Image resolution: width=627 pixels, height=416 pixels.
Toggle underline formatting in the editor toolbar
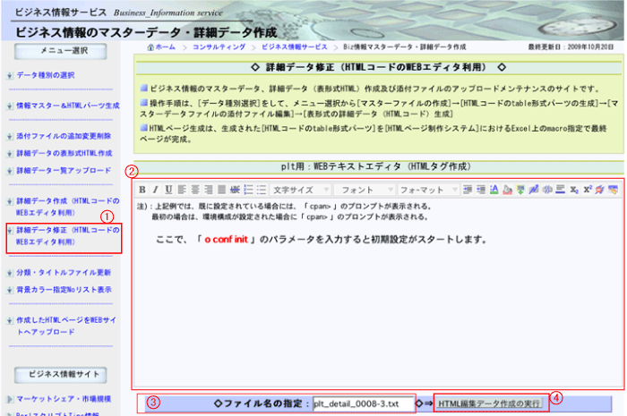168,190
